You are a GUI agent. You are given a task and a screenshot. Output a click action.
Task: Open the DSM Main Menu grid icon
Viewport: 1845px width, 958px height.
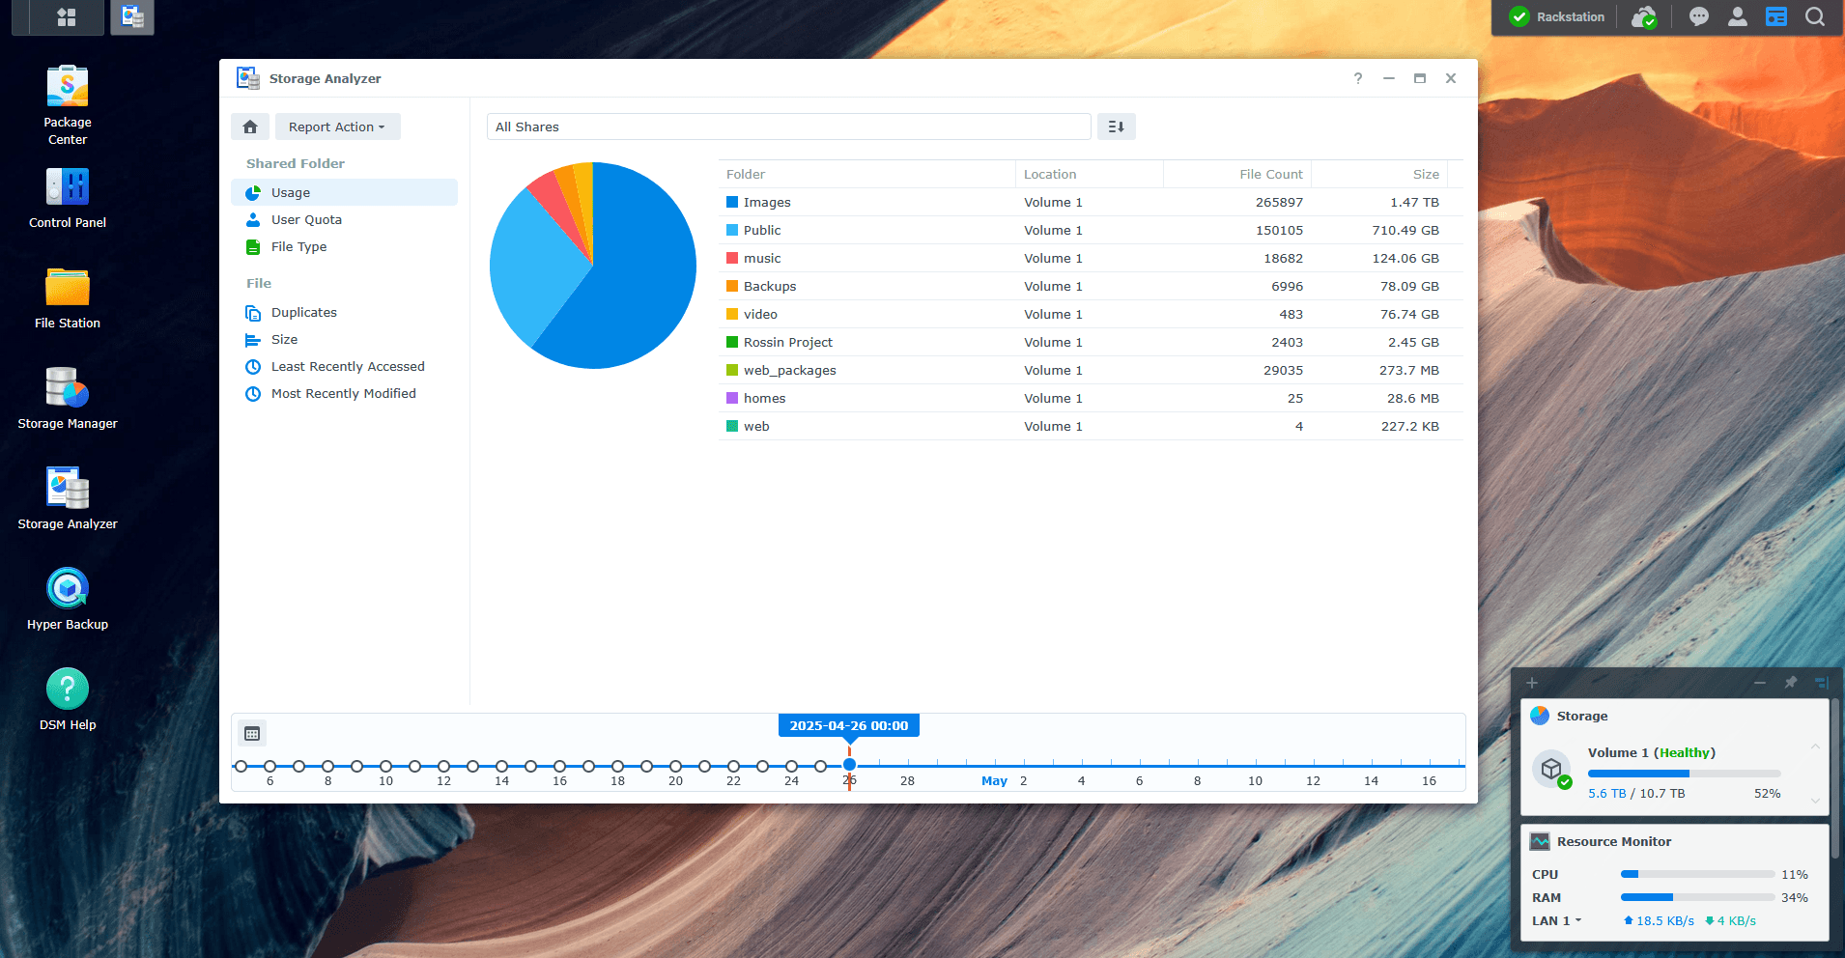point(67,17)
